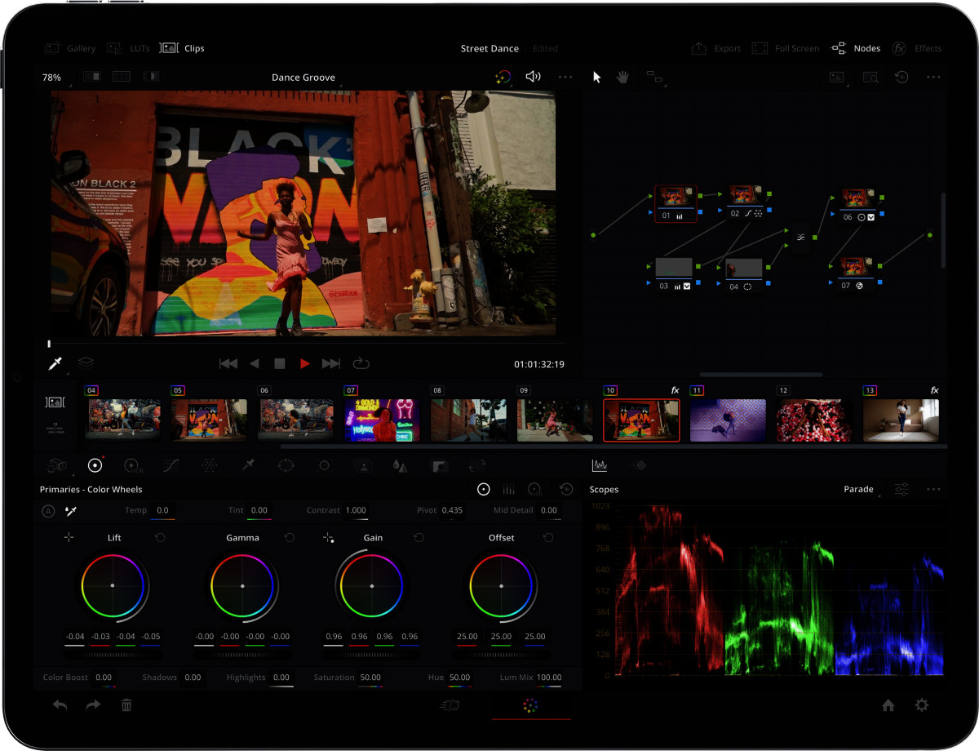Open the Blur and Sharpen palette
979x751 pixels.
[x=400, y=465]
